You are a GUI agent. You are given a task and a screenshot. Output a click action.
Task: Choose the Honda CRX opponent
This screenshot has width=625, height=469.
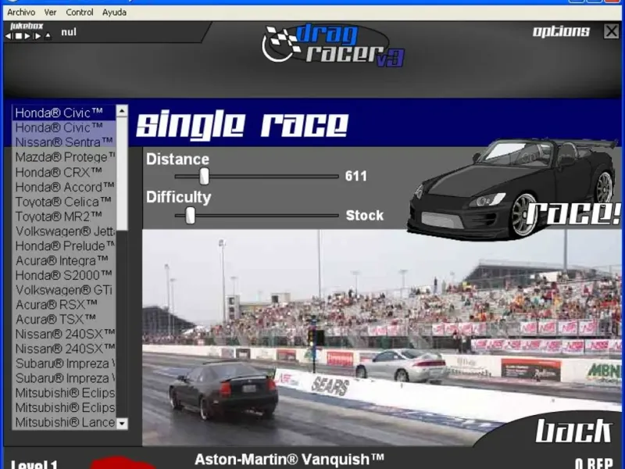click(x=64, y=172)
